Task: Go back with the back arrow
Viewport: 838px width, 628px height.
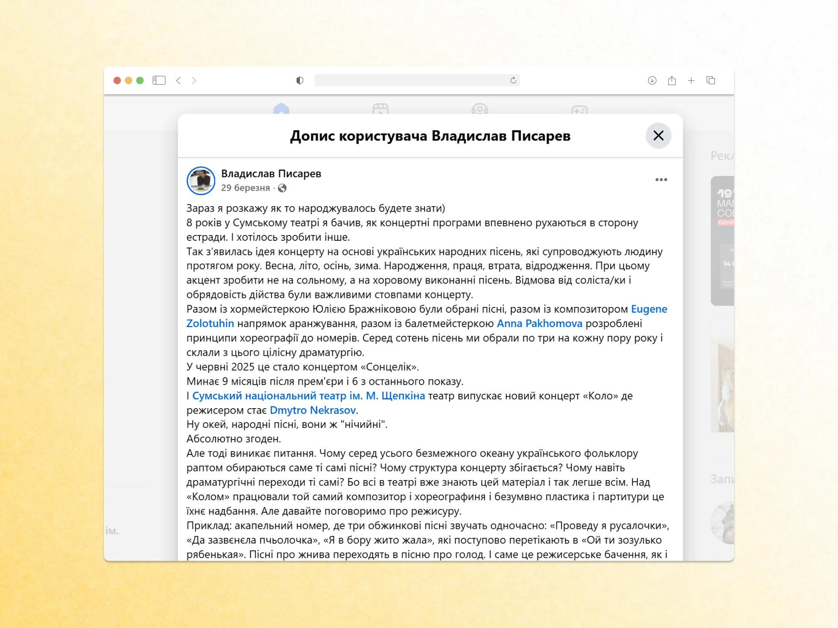Action: point(178,80)
